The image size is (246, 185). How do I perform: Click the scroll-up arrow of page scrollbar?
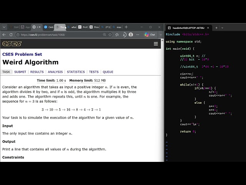coord(162,40)
